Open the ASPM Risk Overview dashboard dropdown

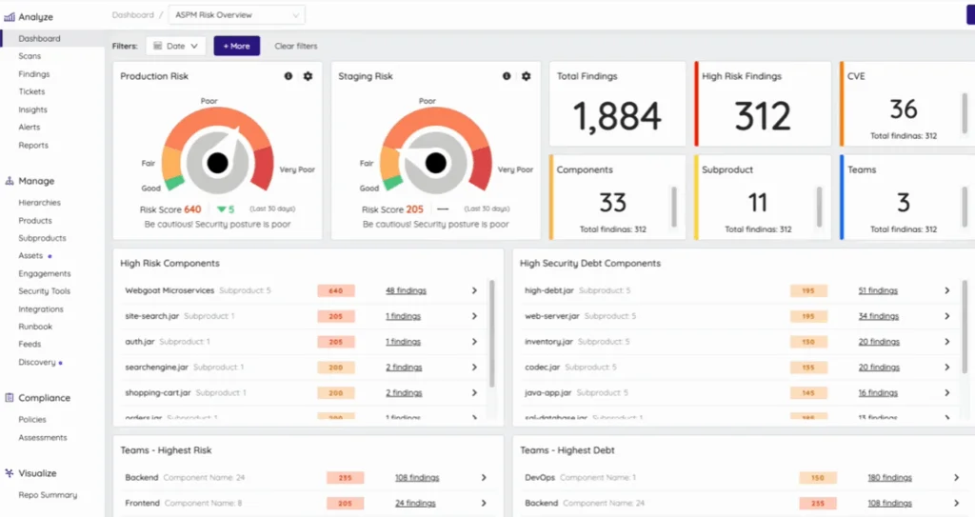(x=237, y=15)
